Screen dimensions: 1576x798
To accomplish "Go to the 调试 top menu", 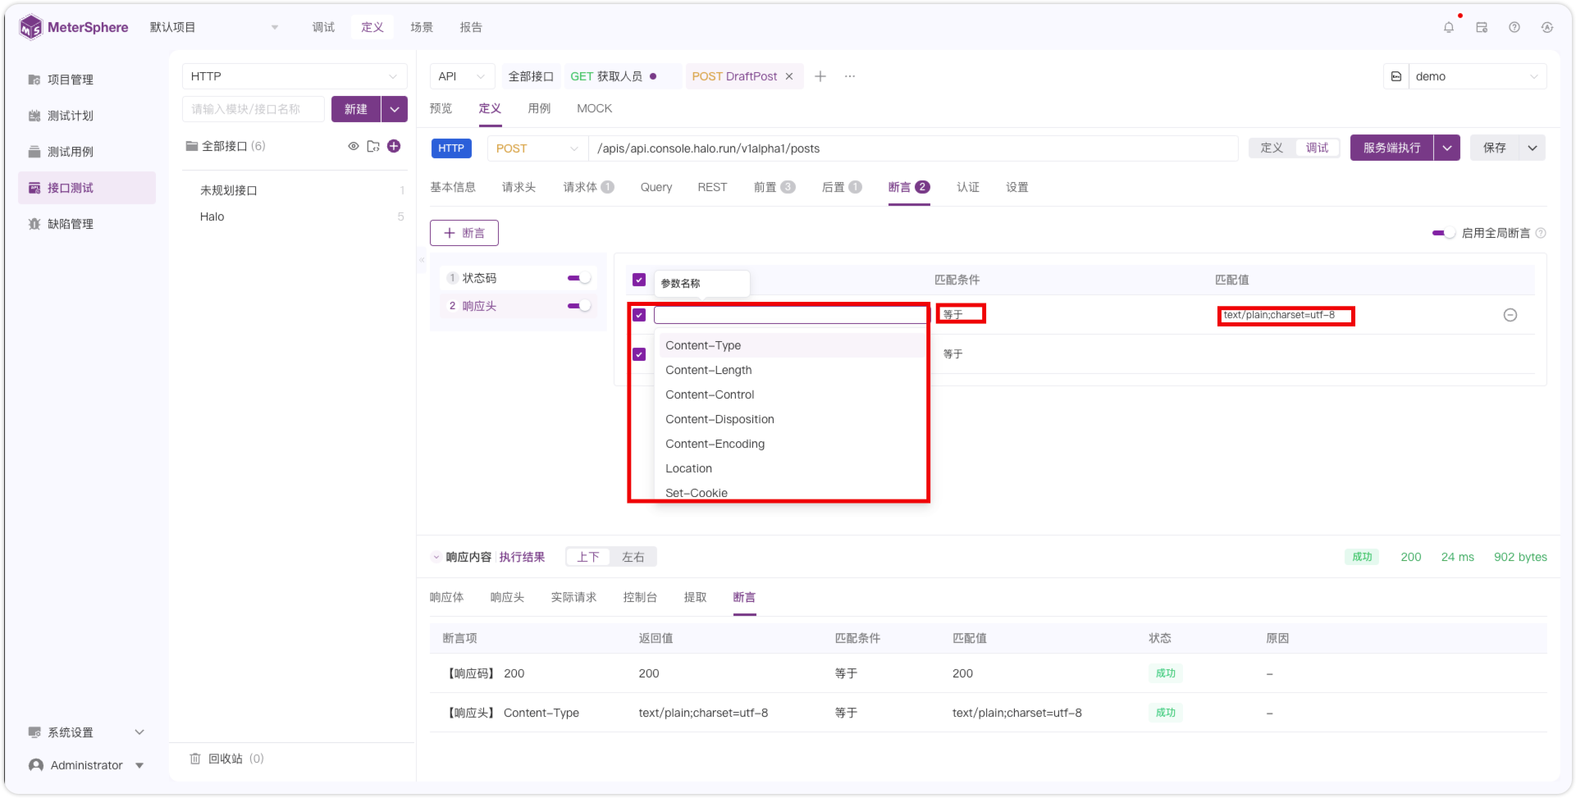I will tap(323, 27).
